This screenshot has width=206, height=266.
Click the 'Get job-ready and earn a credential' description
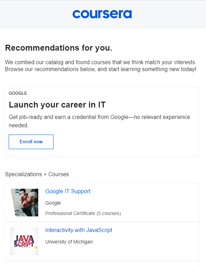coord(99,121)
